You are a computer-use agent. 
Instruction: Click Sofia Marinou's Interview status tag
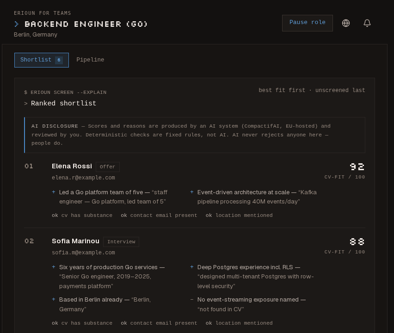click(121, 242)
